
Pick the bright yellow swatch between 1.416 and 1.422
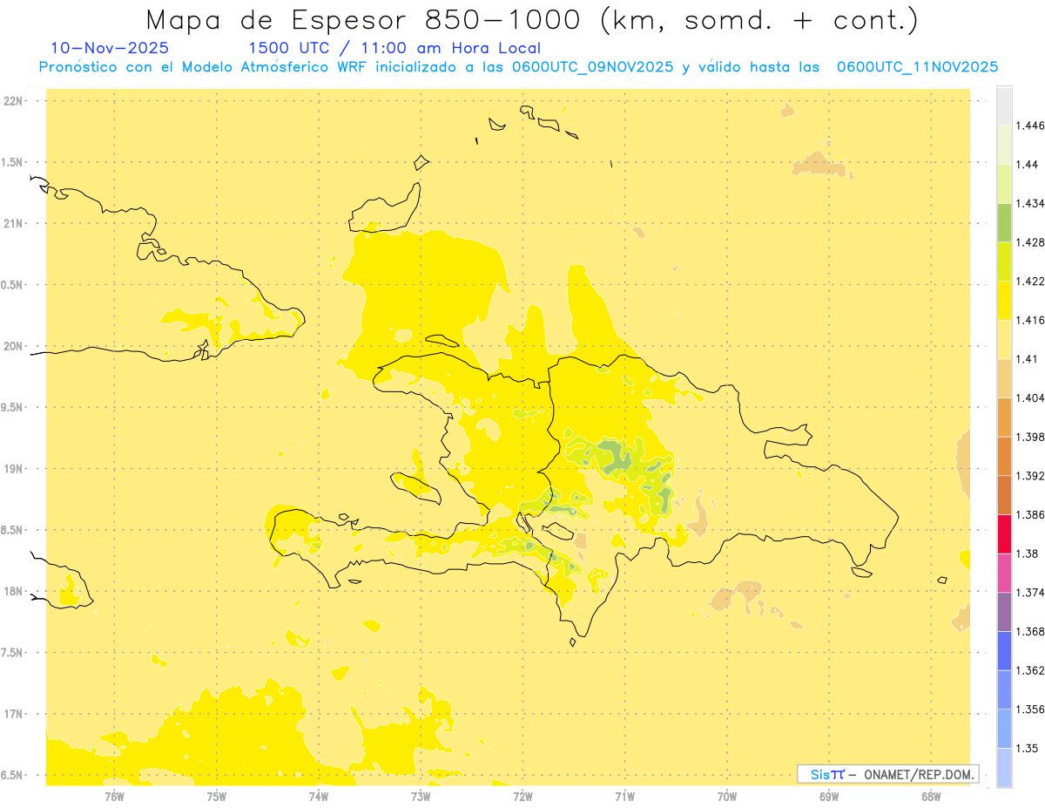(1004, 301)
